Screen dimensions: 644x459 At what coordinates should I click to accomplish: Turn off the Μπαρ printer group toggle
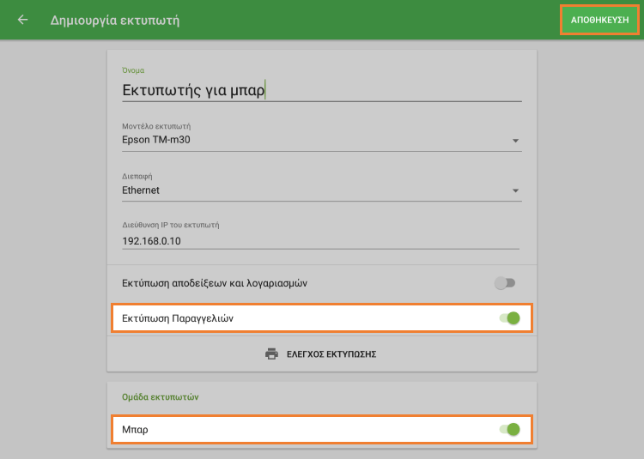(510, 429)
